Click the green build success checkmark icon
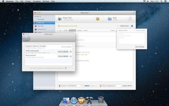 pyautogui.click(x=59, y=26)
